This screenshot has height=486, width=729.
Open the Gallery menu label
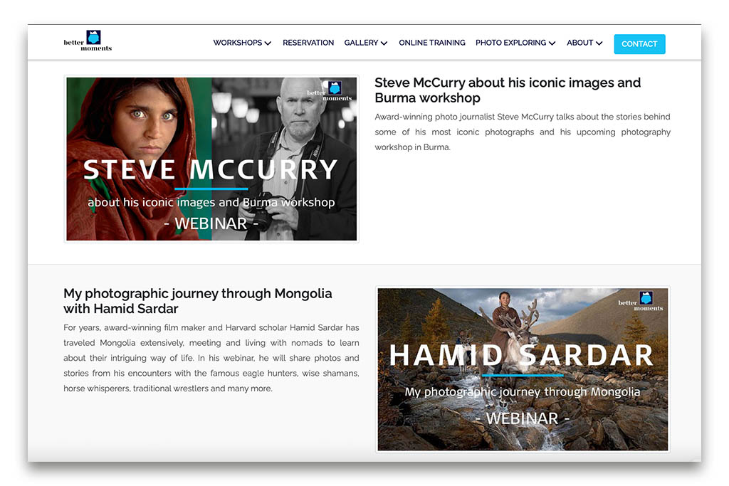361,43
